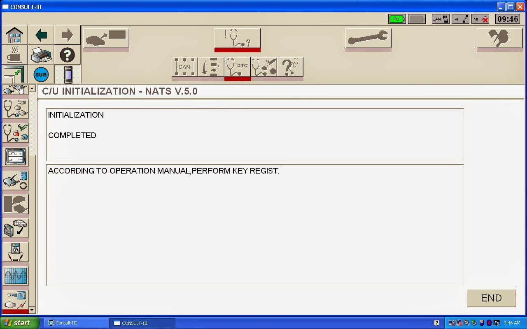Click the volume speaker tray icon

(466, 323)
